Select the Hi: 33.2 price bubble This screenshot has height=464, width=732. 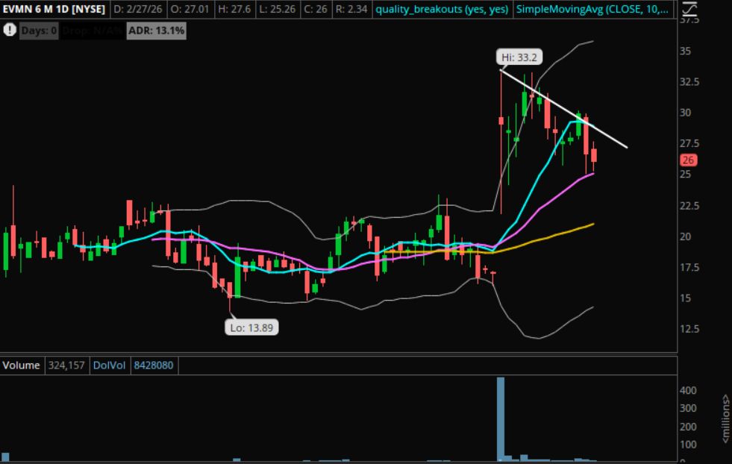[x=518, y=56]
